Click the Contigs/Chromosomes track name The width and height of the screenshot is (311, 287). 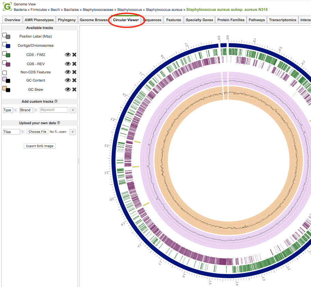pyautogui.click(x=36, y=45)
